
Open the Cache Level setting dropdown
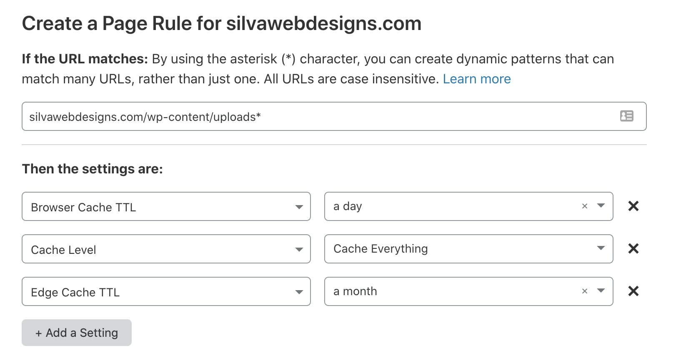click(x=166, y=249)
